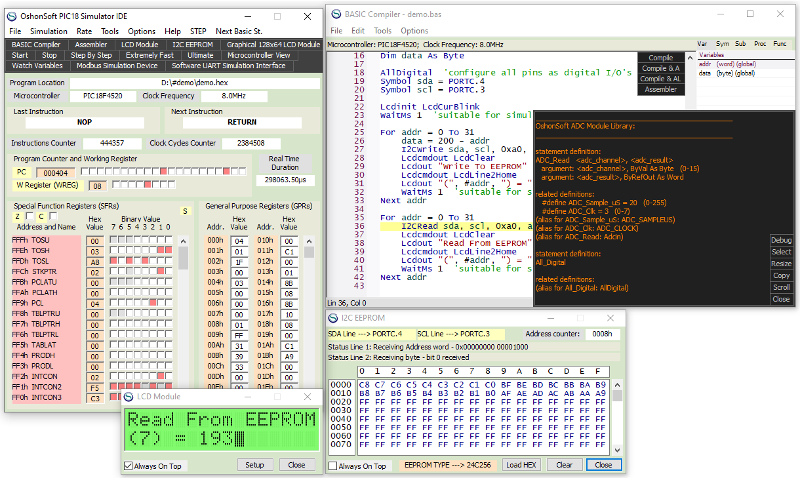Open the LCD Module Setup
The width and height of the screenshot is (800, 478).
click(x=254, y=465)
